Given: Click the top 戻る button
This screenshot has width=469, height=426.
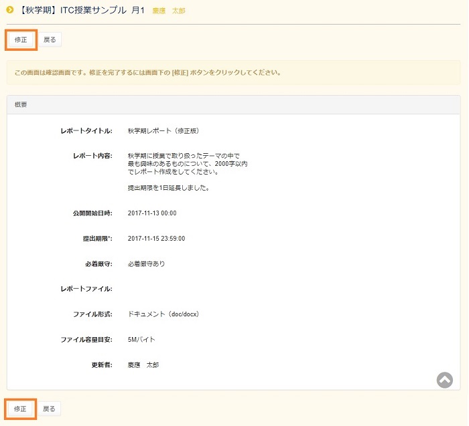Looking at the screenshot, I should (x=50, y=40).
